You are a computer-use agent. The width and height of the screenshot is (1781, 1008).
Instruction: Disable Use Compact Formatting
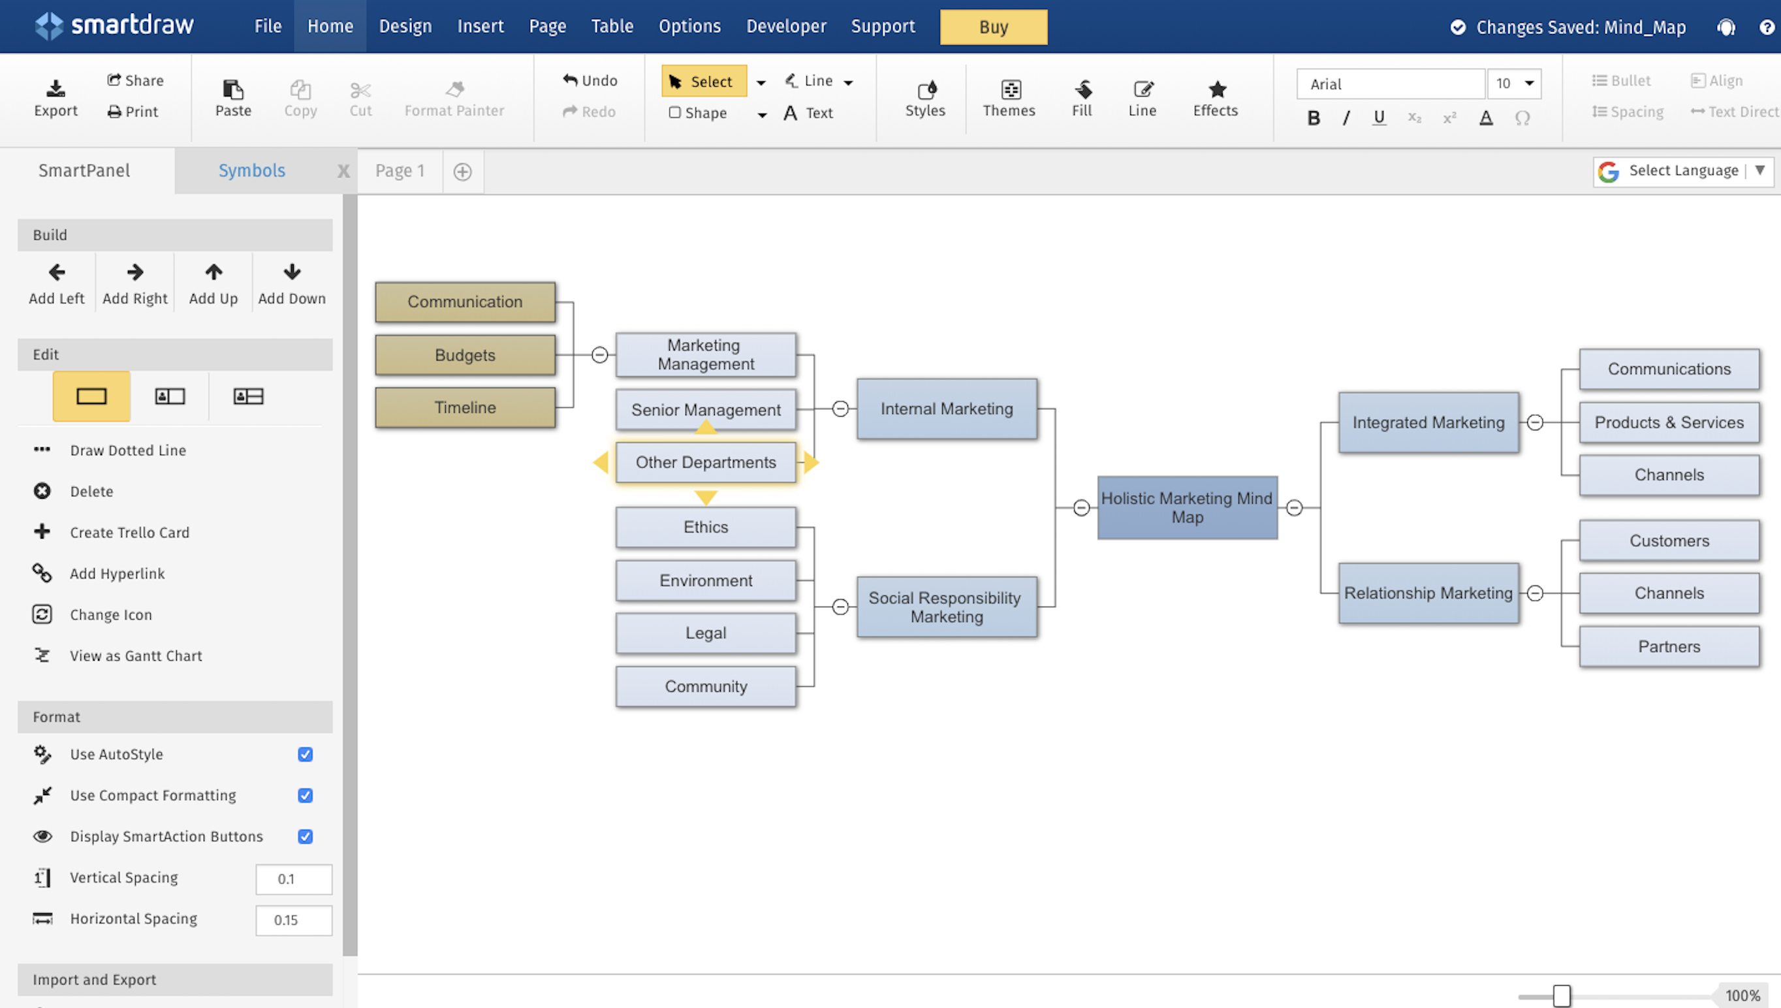coord(306,795)
